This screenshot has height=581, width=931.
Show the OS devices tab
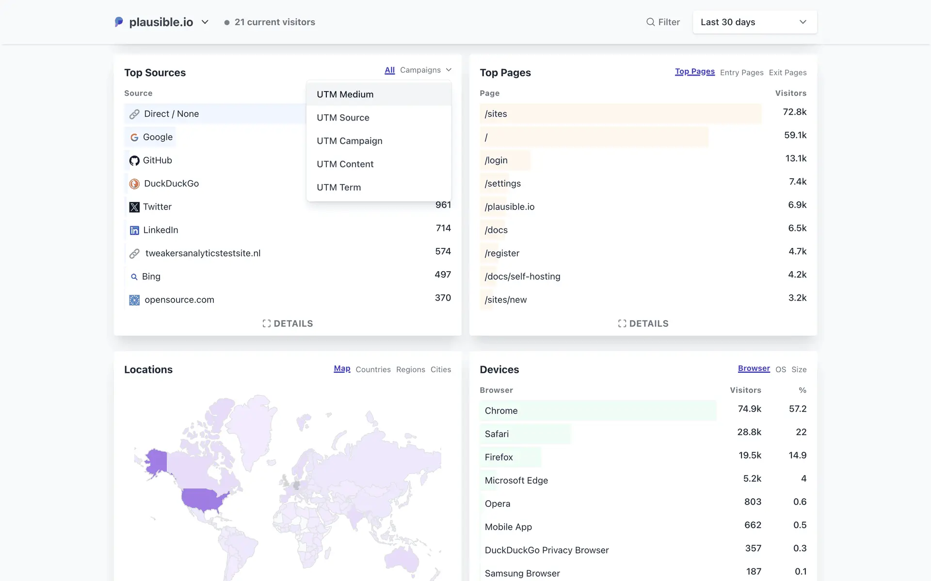[780, 369]
